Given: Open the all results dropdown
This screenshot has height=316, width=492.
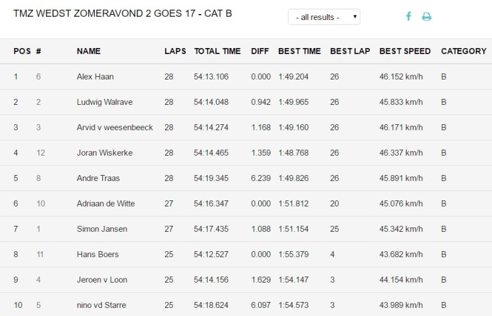Looking at the screenshot, I should (x=324, y=17).
